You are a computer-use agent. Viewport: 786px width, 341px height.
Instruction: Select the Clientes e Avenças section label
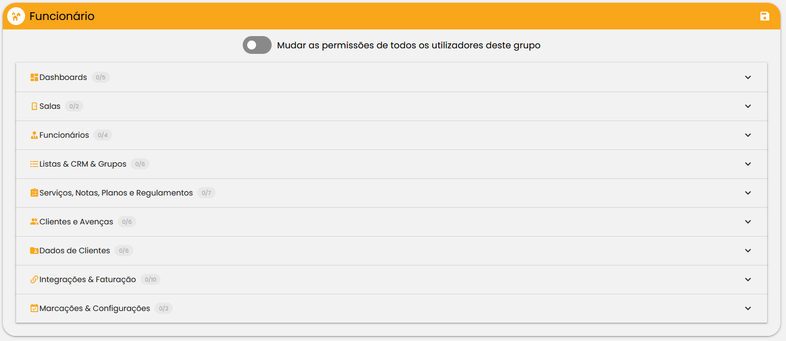point(76,222)
